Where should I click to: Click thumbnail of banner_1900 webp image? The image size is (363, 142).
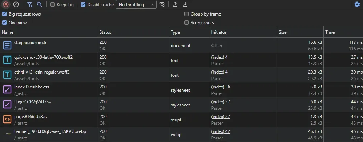click(7, 134)
